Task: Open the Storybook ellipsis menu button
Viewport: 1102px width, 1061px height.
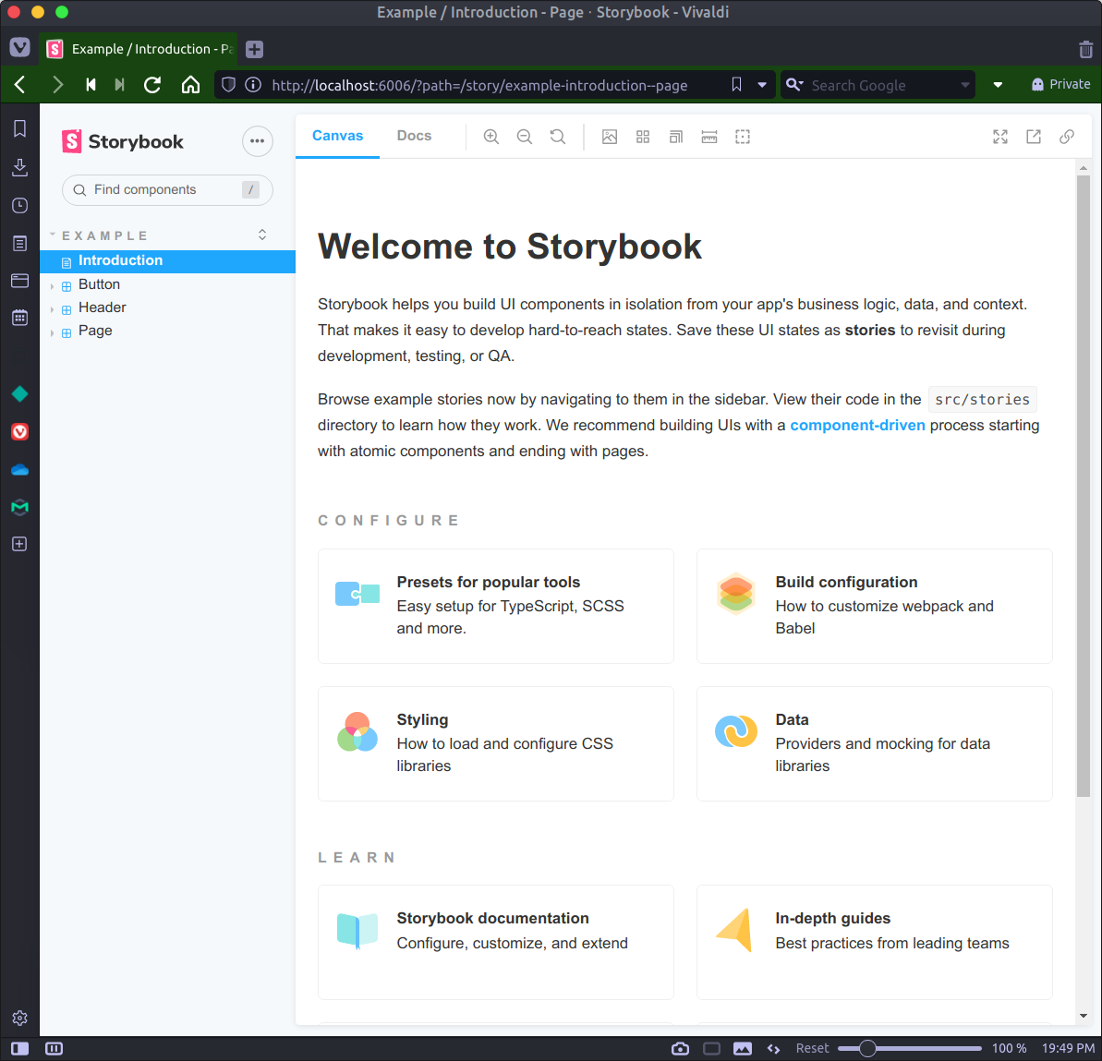Action: coord(257,141)
